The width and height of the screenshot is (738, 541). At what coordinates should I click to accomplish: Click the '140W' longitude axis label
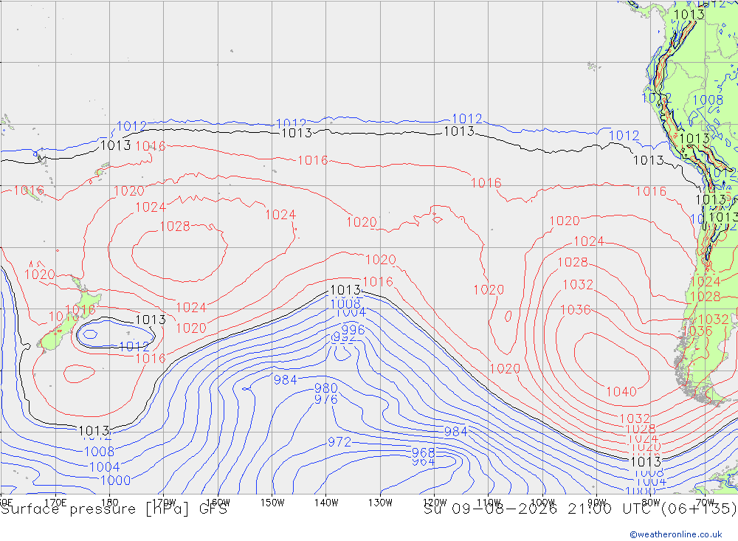[326, 503]
